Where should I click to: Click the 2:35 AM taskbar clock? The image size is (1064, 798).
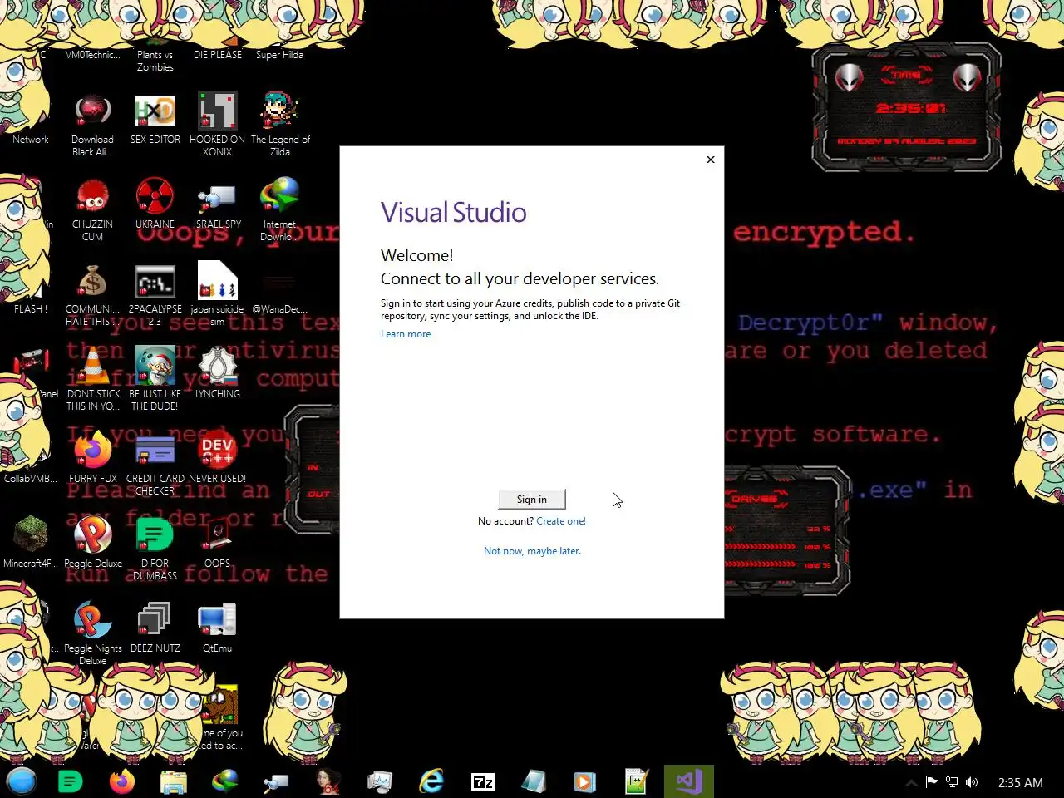[x=1020, y=782]
